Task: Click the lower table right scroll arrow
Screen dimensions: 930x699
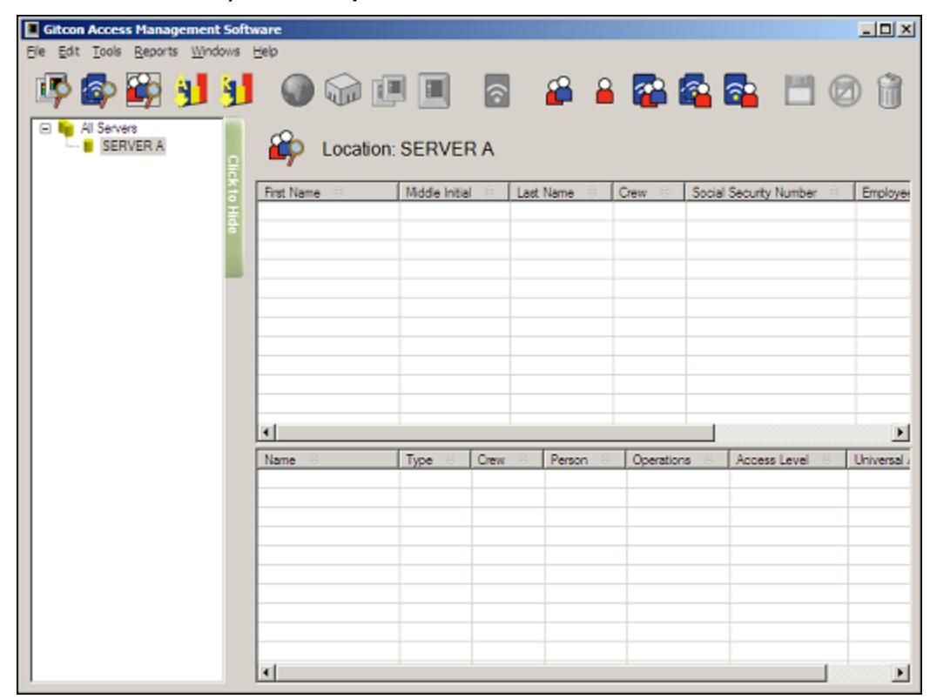Action: tap(901, 672)
